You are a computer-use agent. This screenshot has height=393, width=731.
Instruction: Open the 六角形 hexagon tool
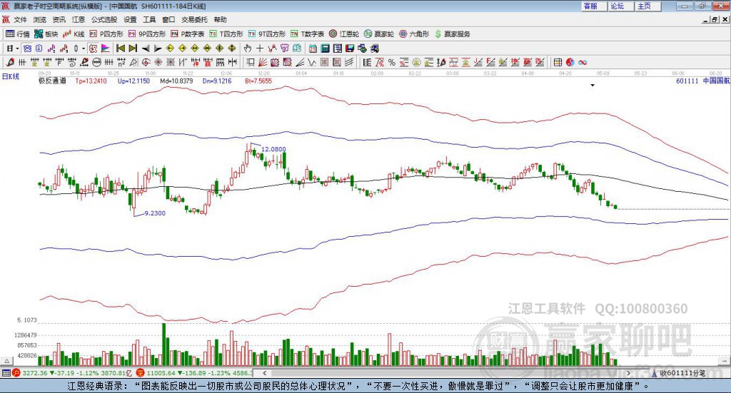tap(414, 34)
